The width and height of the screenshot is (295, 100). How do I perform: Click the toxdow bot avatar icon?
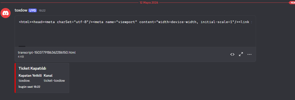coord(6,13)
